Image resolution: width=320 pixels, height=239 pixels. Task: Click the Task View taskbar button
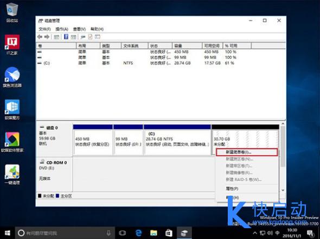click(x=123, y=233)
